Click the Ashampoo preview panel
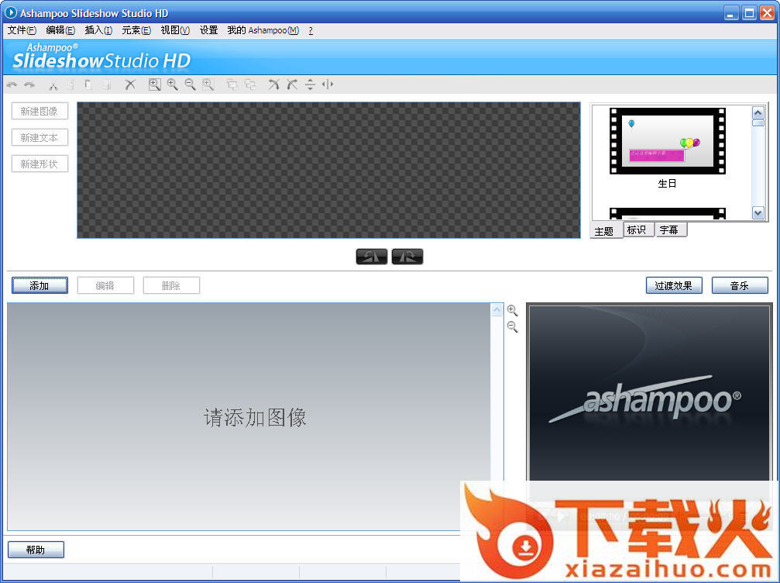 650,393
